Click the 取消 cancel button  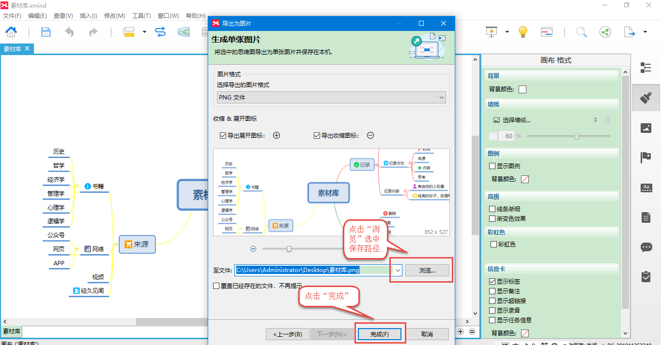(x=427, y=334)
